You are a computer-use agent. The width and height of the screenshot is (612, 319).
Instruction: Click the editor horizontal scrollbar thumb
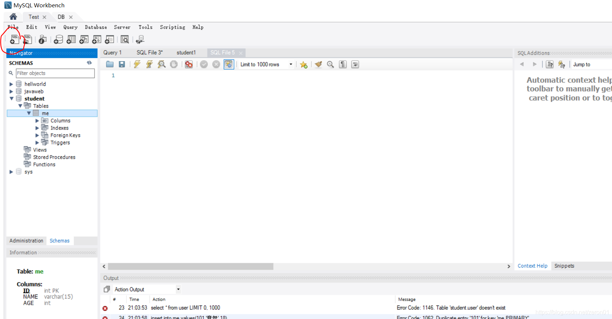[x=191, y=266]
